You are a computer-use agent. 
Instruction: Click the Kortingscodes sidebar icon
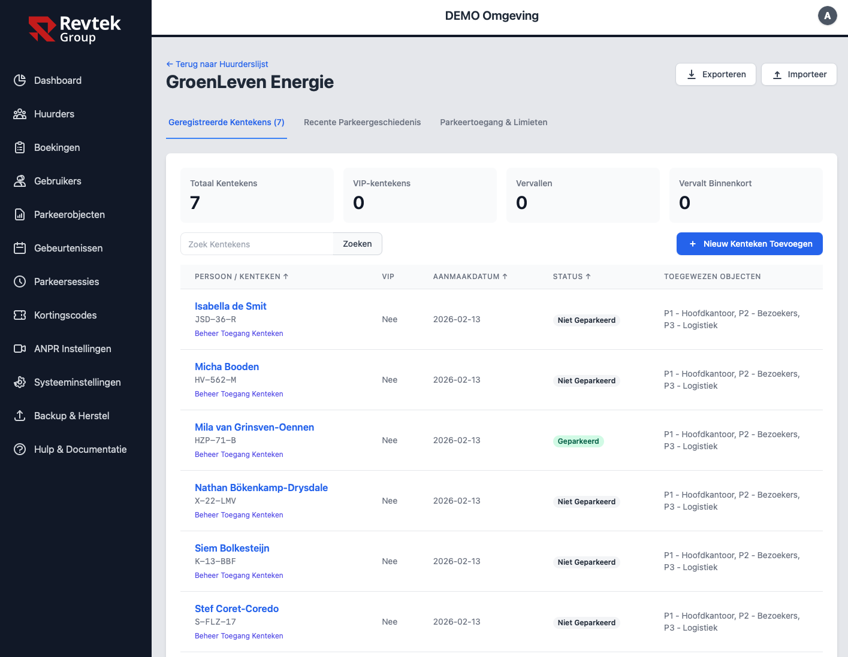pyautogui.click(x=20, y=315)
